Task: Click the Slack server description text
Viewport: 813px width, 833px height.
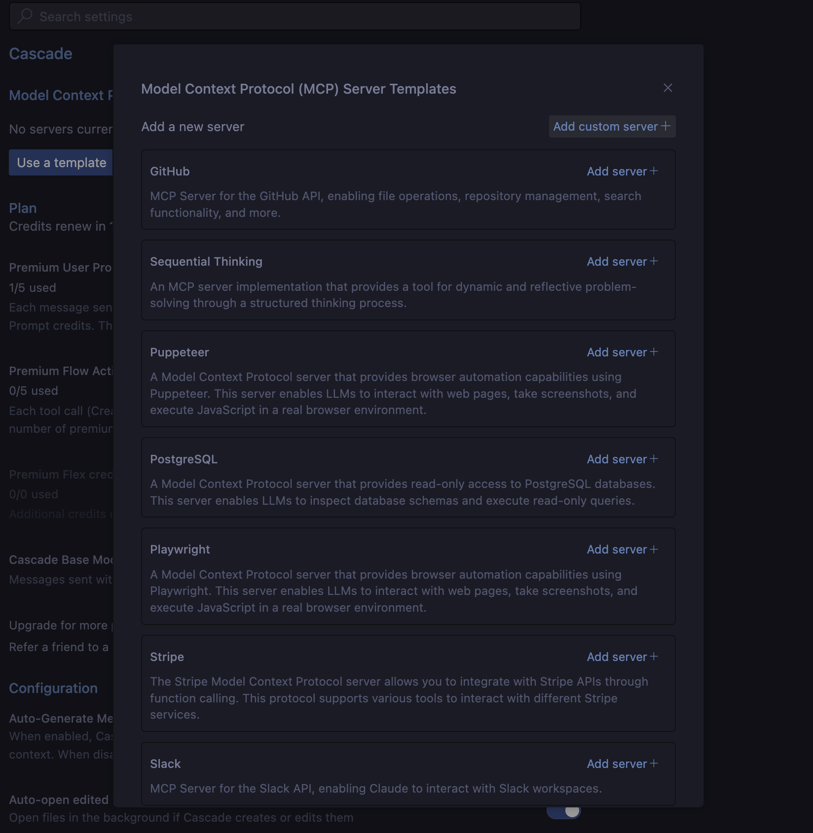Action: pos(376,789)
